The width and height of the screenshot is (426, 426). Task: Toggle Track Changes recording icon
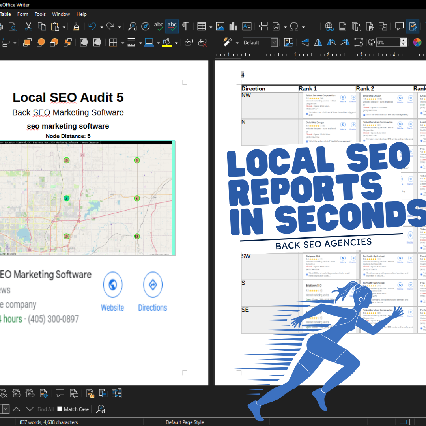pos(413,26)
